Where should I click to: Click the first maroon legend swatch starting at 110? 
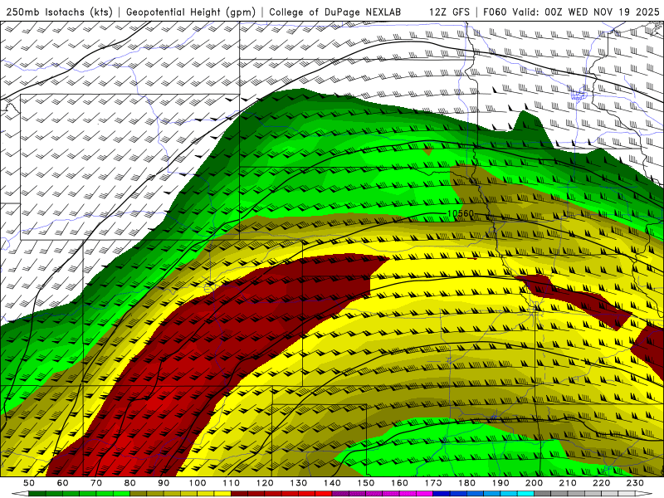239,493
